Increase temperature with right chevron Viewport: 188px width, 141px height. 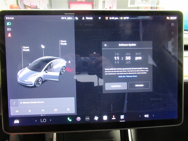[51, 120]
